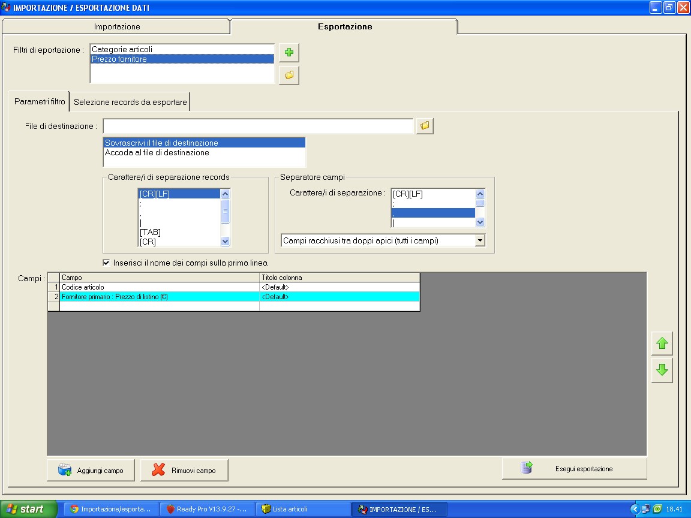Image resolution: width=691 pixels, height=518 pixels.
Task: Click the green system tray icon
Action: coord(657,509)
